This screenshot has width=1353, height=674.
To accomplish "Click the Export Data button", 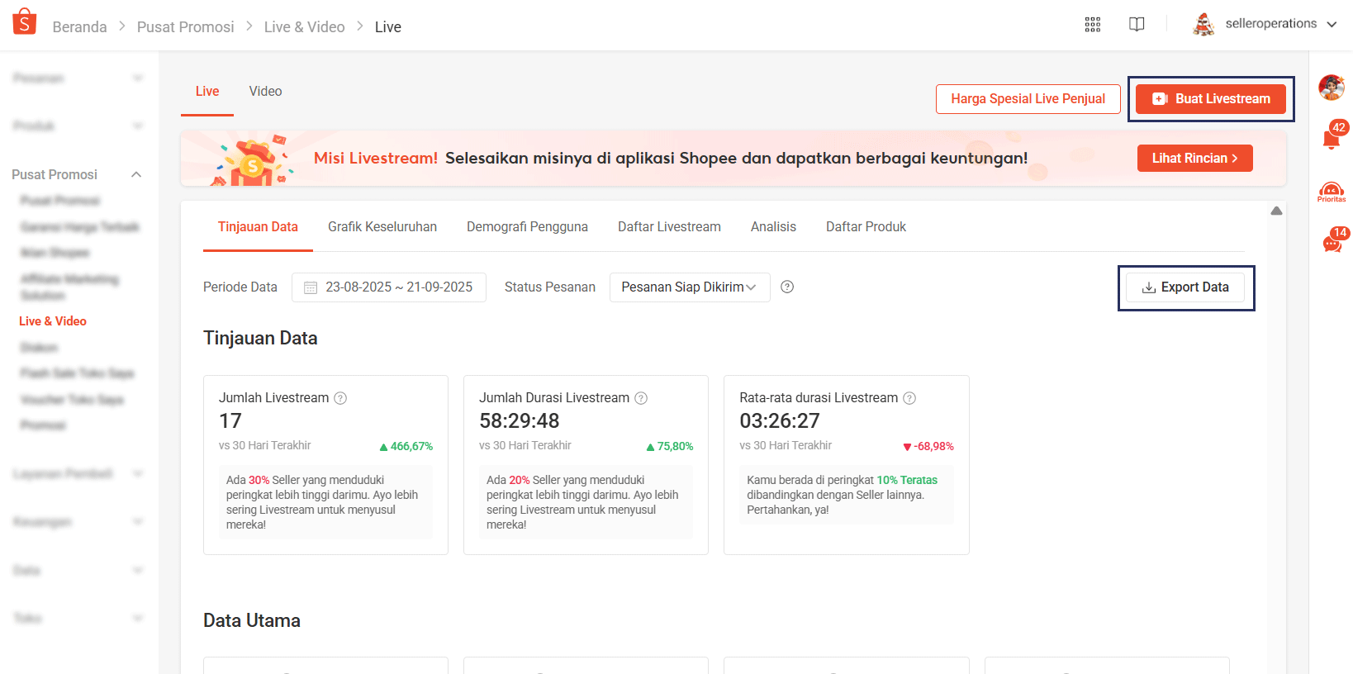I will point(1185,287).
